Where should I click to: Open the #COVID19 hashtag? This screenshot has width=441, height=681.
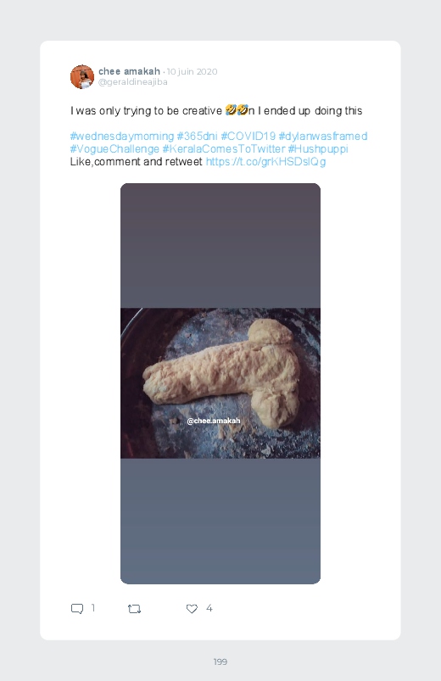pos(248,136)
